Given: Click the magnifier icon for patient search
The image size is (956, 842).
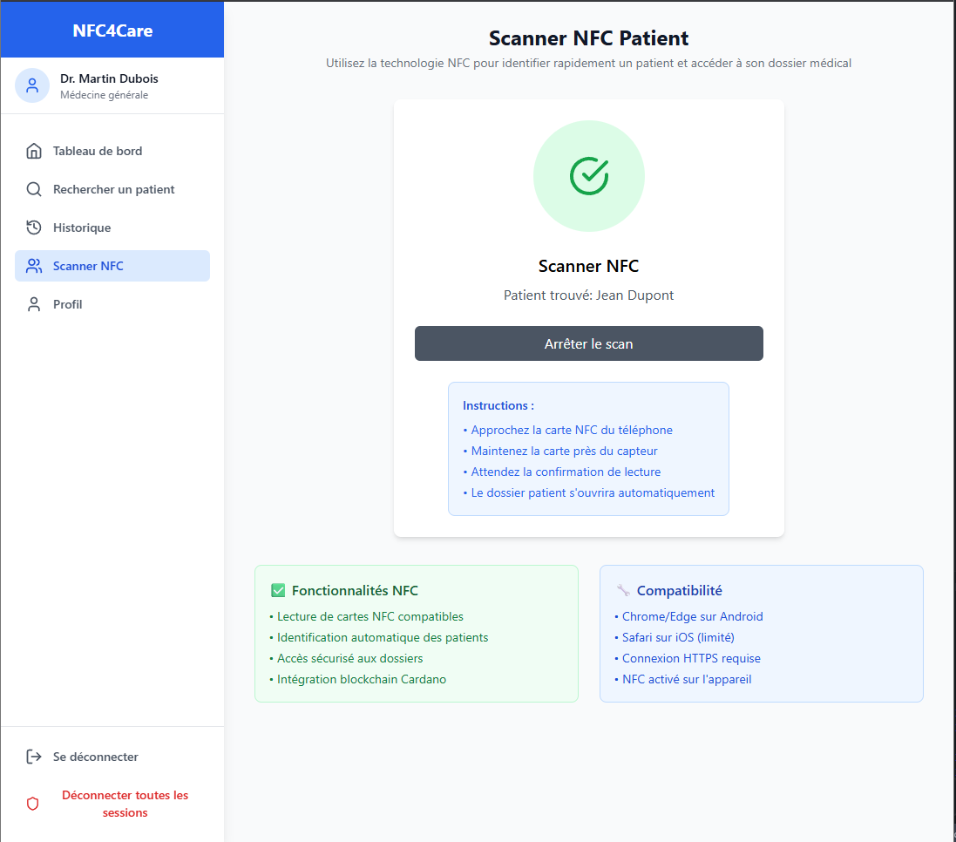Looking at the screenshot, I should [x=34, y=189].
